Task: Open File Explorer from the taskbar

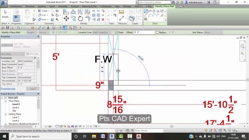Action: pos(94,136)
